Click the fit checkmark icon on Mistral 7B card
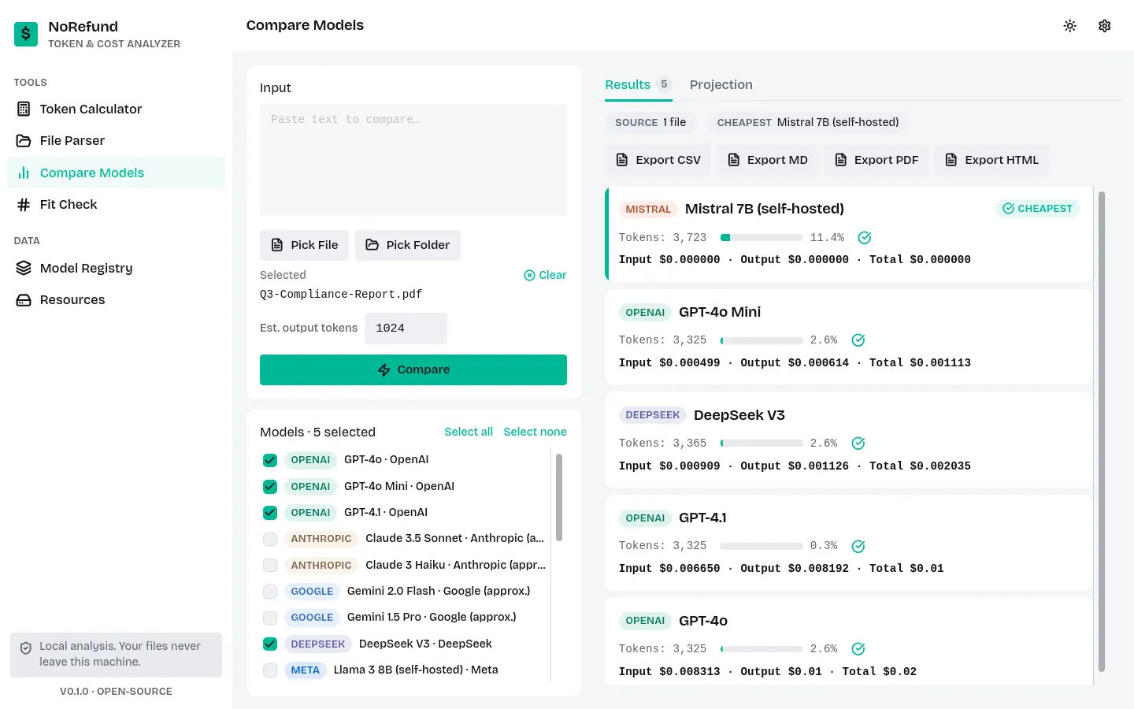Image resolution: width=1134 pixels, height=709 pixels. click(x=864, y=238)
